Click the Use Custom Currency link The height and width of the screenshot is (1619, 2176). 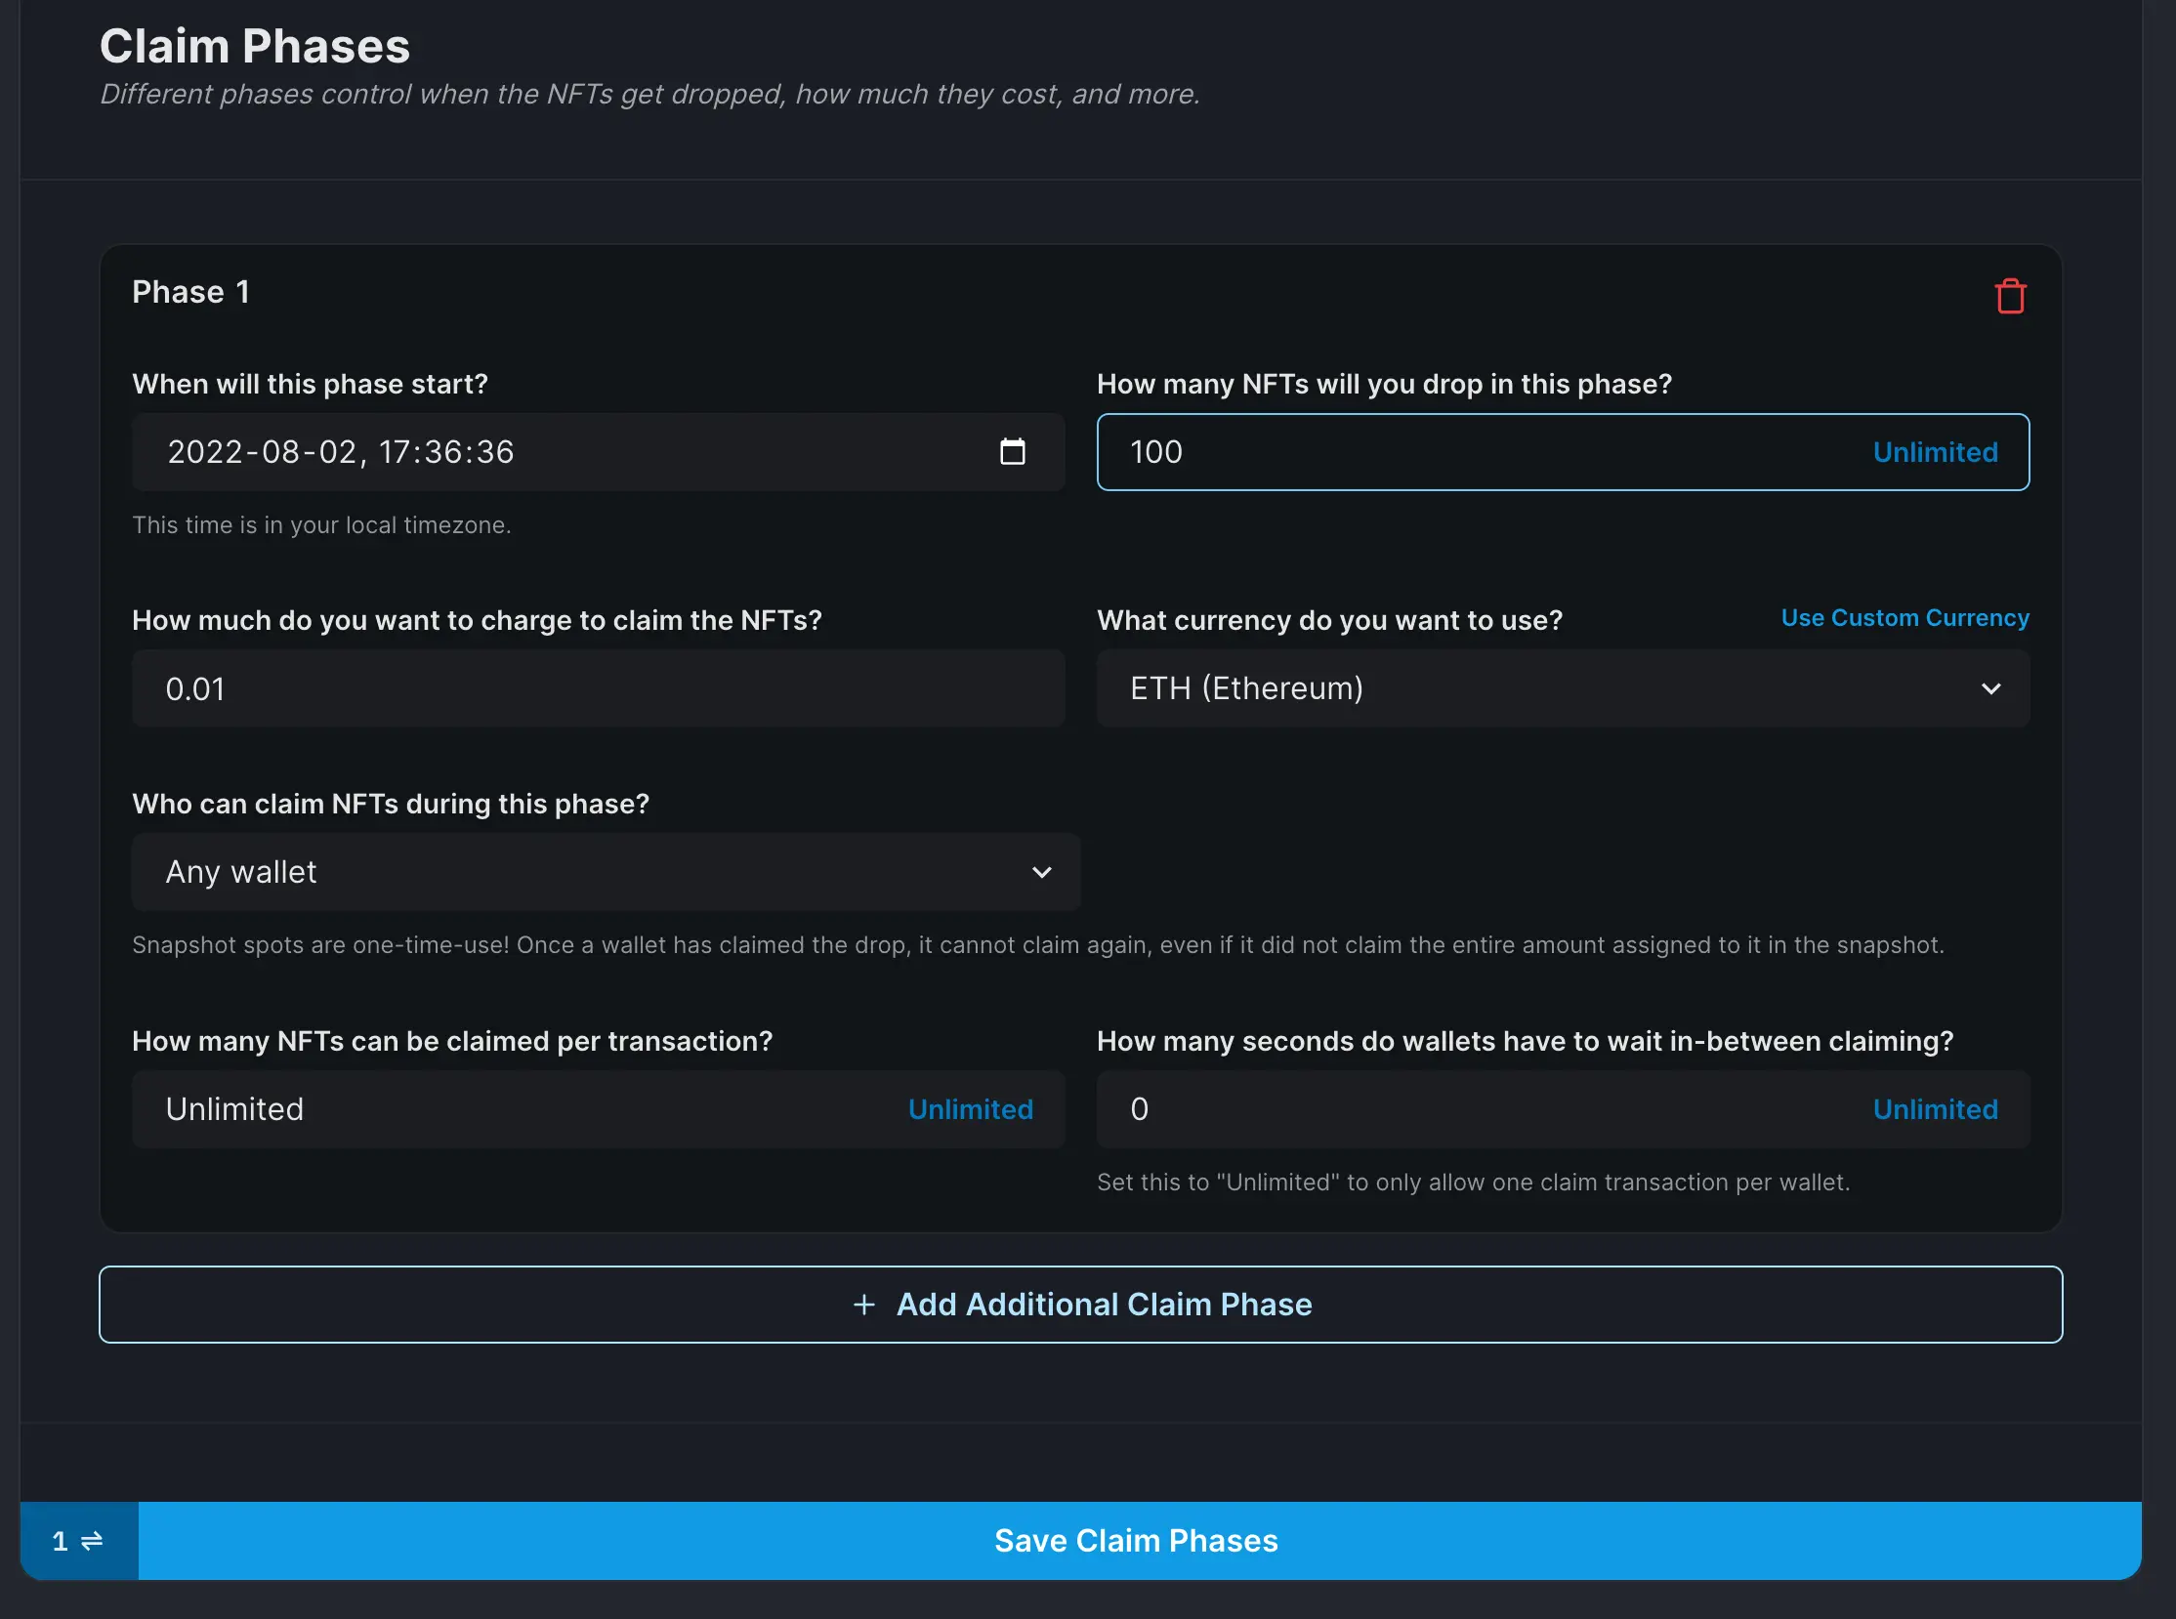(1904, 618)
